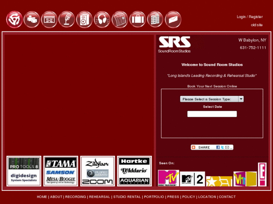273x204 pixels.
Task: Click the headphones icon
Action: tap(102, 19)
